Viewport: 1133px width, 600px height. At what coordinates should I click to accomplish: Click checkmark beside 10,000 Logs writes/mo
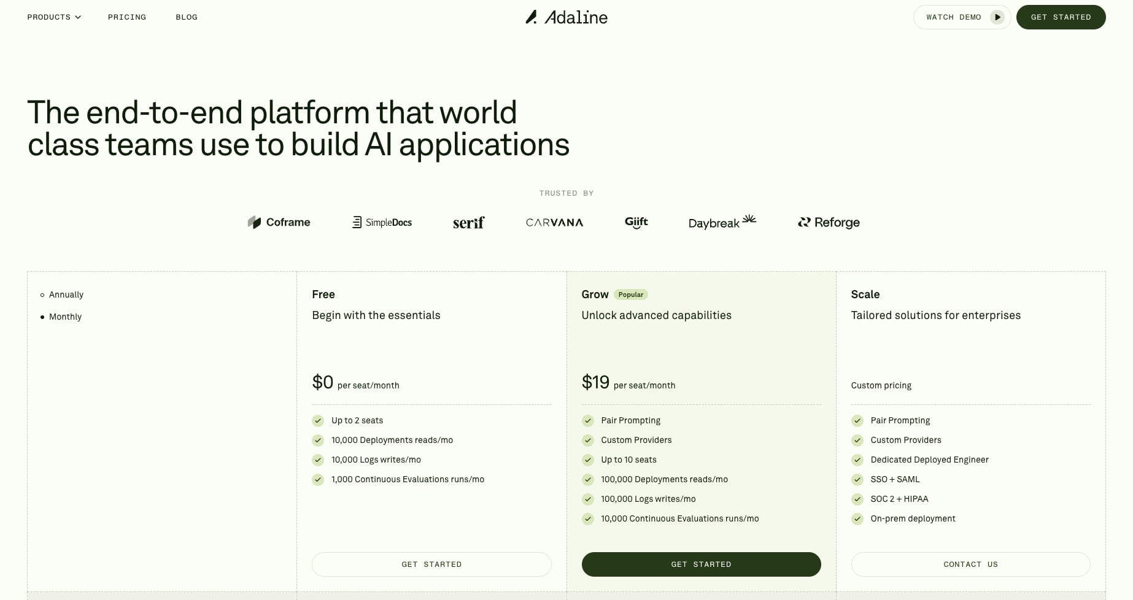point(318,460)
